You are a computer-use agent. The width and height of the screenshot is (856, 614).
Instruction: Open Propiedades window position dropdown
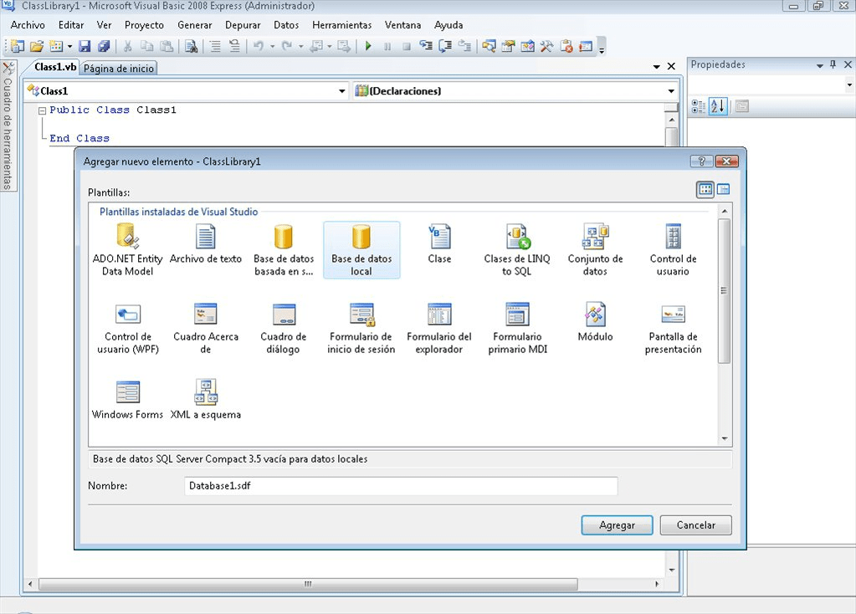[x=820, y=65]
